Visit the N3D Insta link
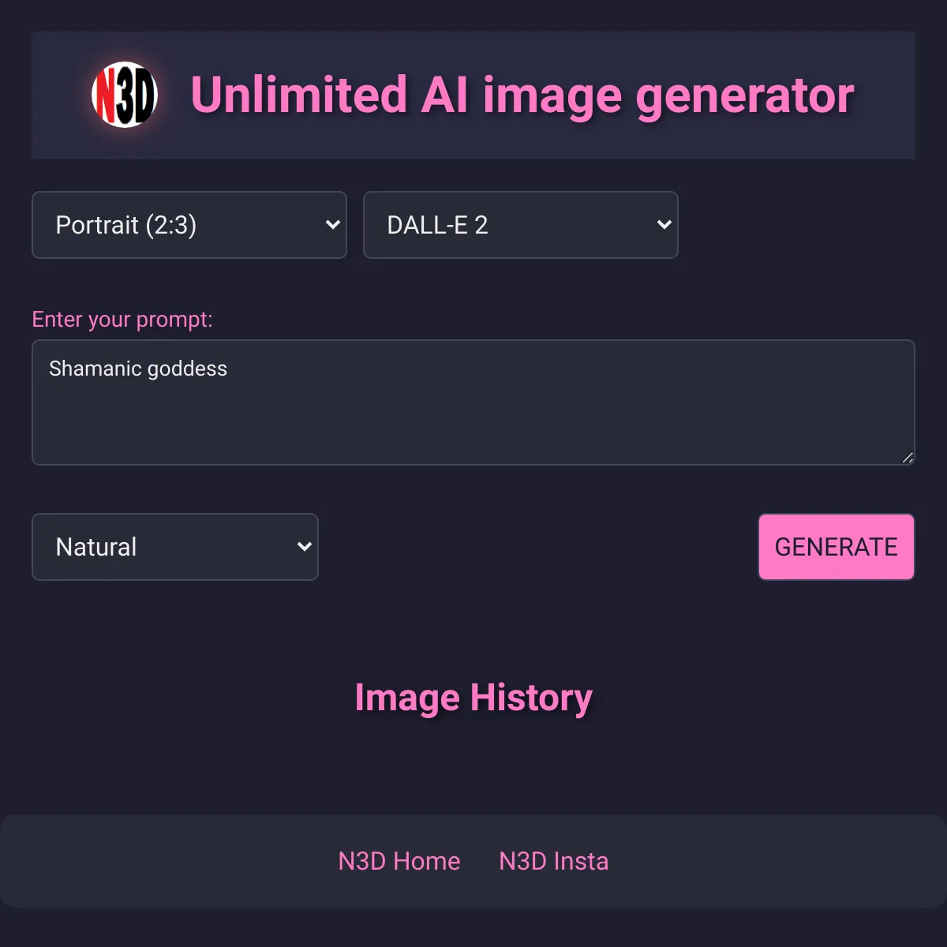The width and height of the screenshot is (947, 947). click(x=554, y=861)
